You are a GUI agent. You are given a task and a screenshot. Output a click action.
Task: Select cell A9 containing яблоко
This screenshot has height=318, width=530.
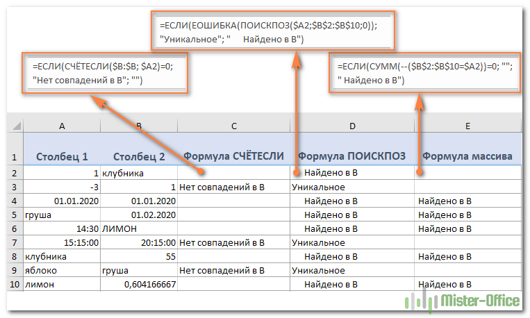click(62, 270)
